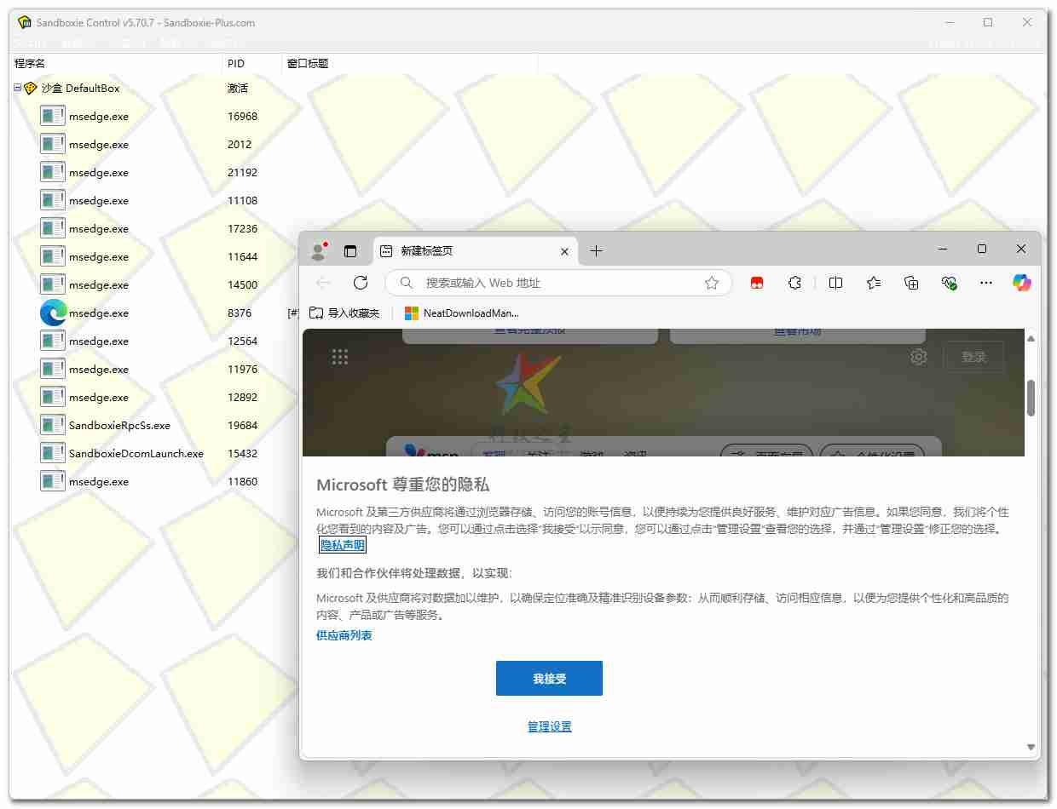Open the 管理设置 link
The image size is (1057, 809).
coord(549,726)
